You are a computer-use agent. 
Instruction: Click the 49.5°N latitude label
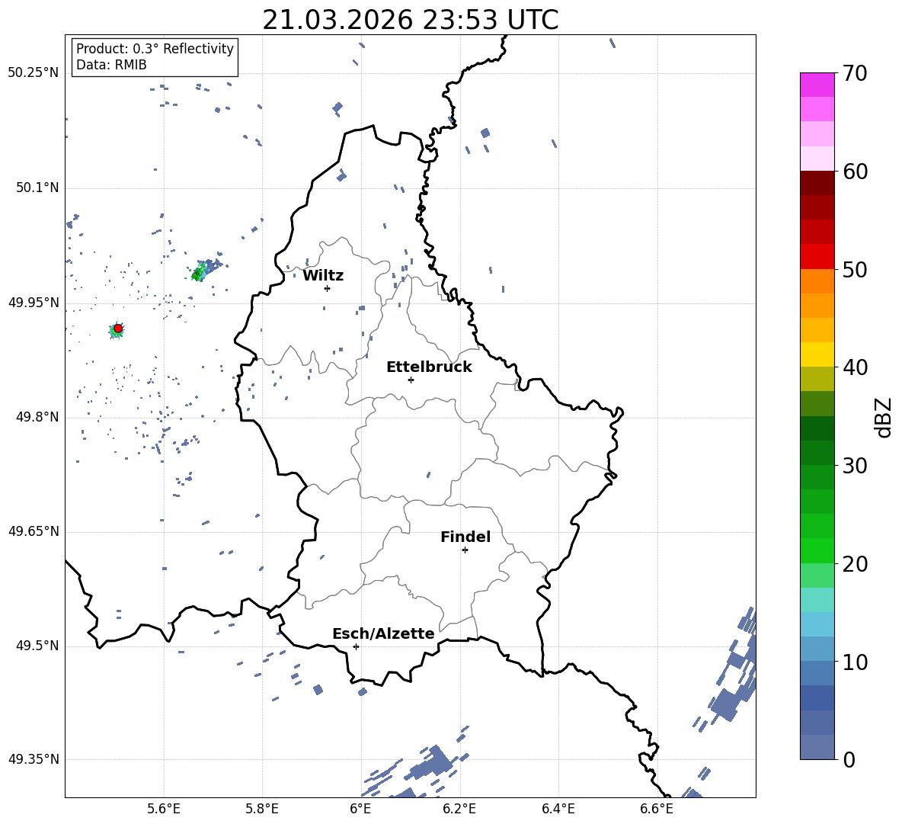click(x=37, y=646)
